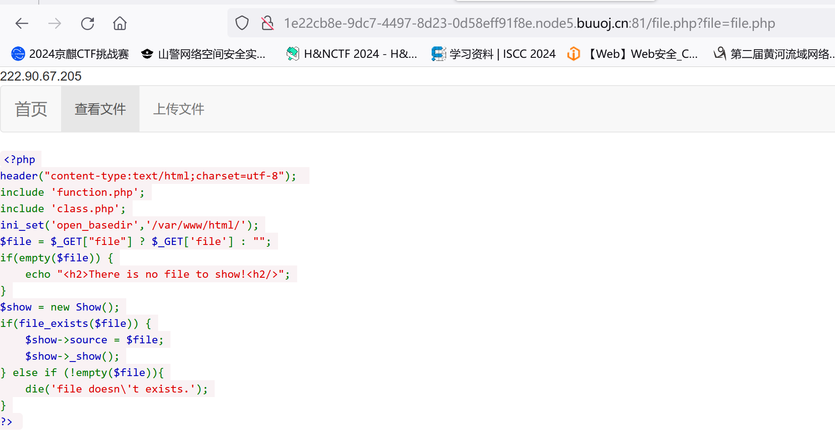Click the H&NCTF bookmark favicon
The image size is (835, 433).
(x=293, y=54)
